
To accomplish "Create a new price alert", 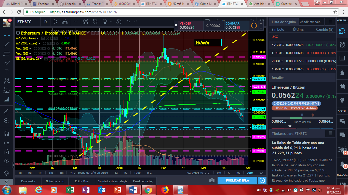I will point(95,22).
